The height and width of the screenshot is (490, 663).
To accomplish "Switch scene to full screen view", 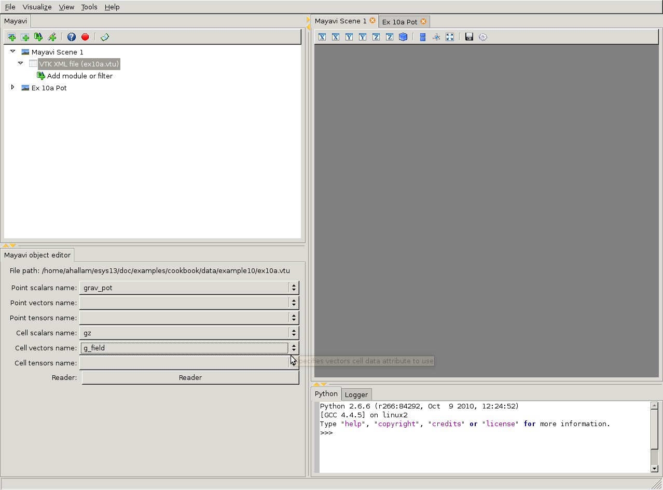I will pyautogui.click(x=450, y=37).
